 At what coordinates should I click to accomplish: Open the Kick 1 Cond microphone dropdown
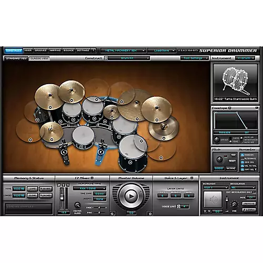tap(89, 188)
